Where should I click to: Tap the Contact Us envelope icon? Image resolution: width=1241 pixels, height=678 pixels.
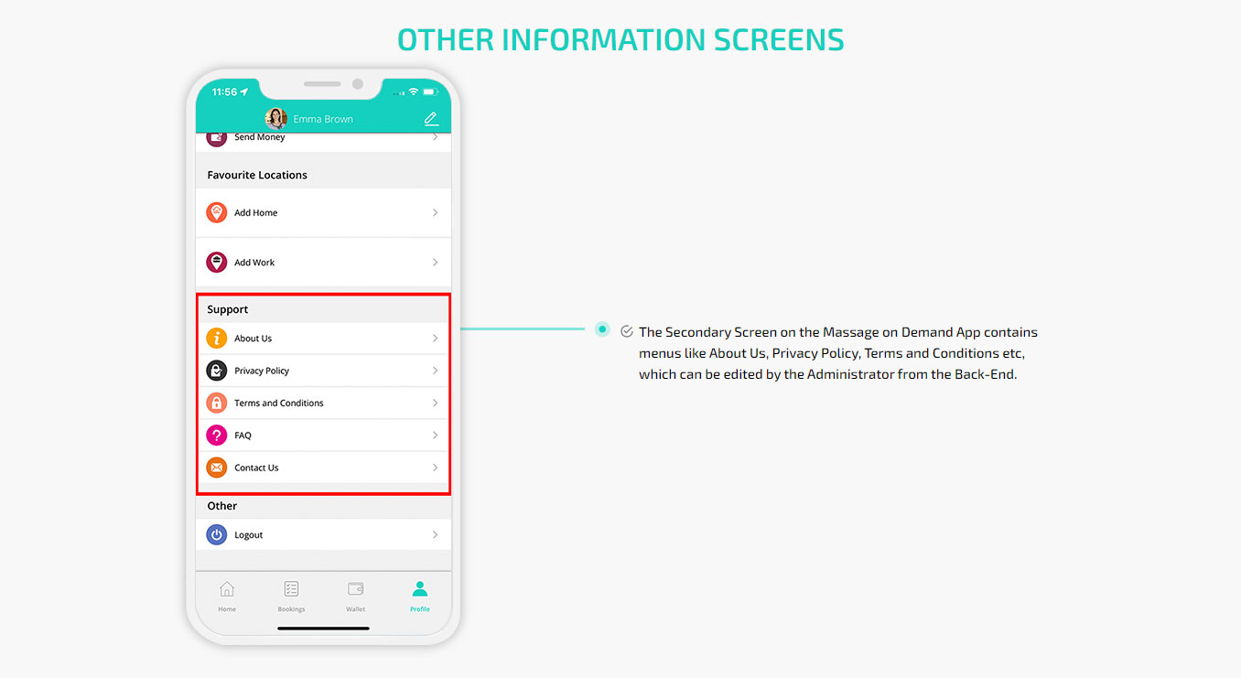point(216,468)
